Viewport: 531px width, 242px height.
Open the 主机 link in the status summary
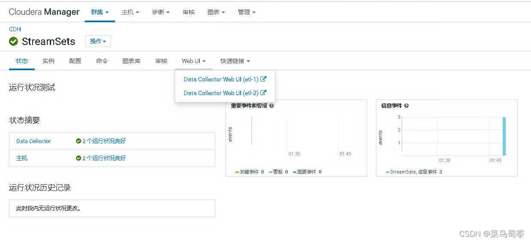coord(22,158)
